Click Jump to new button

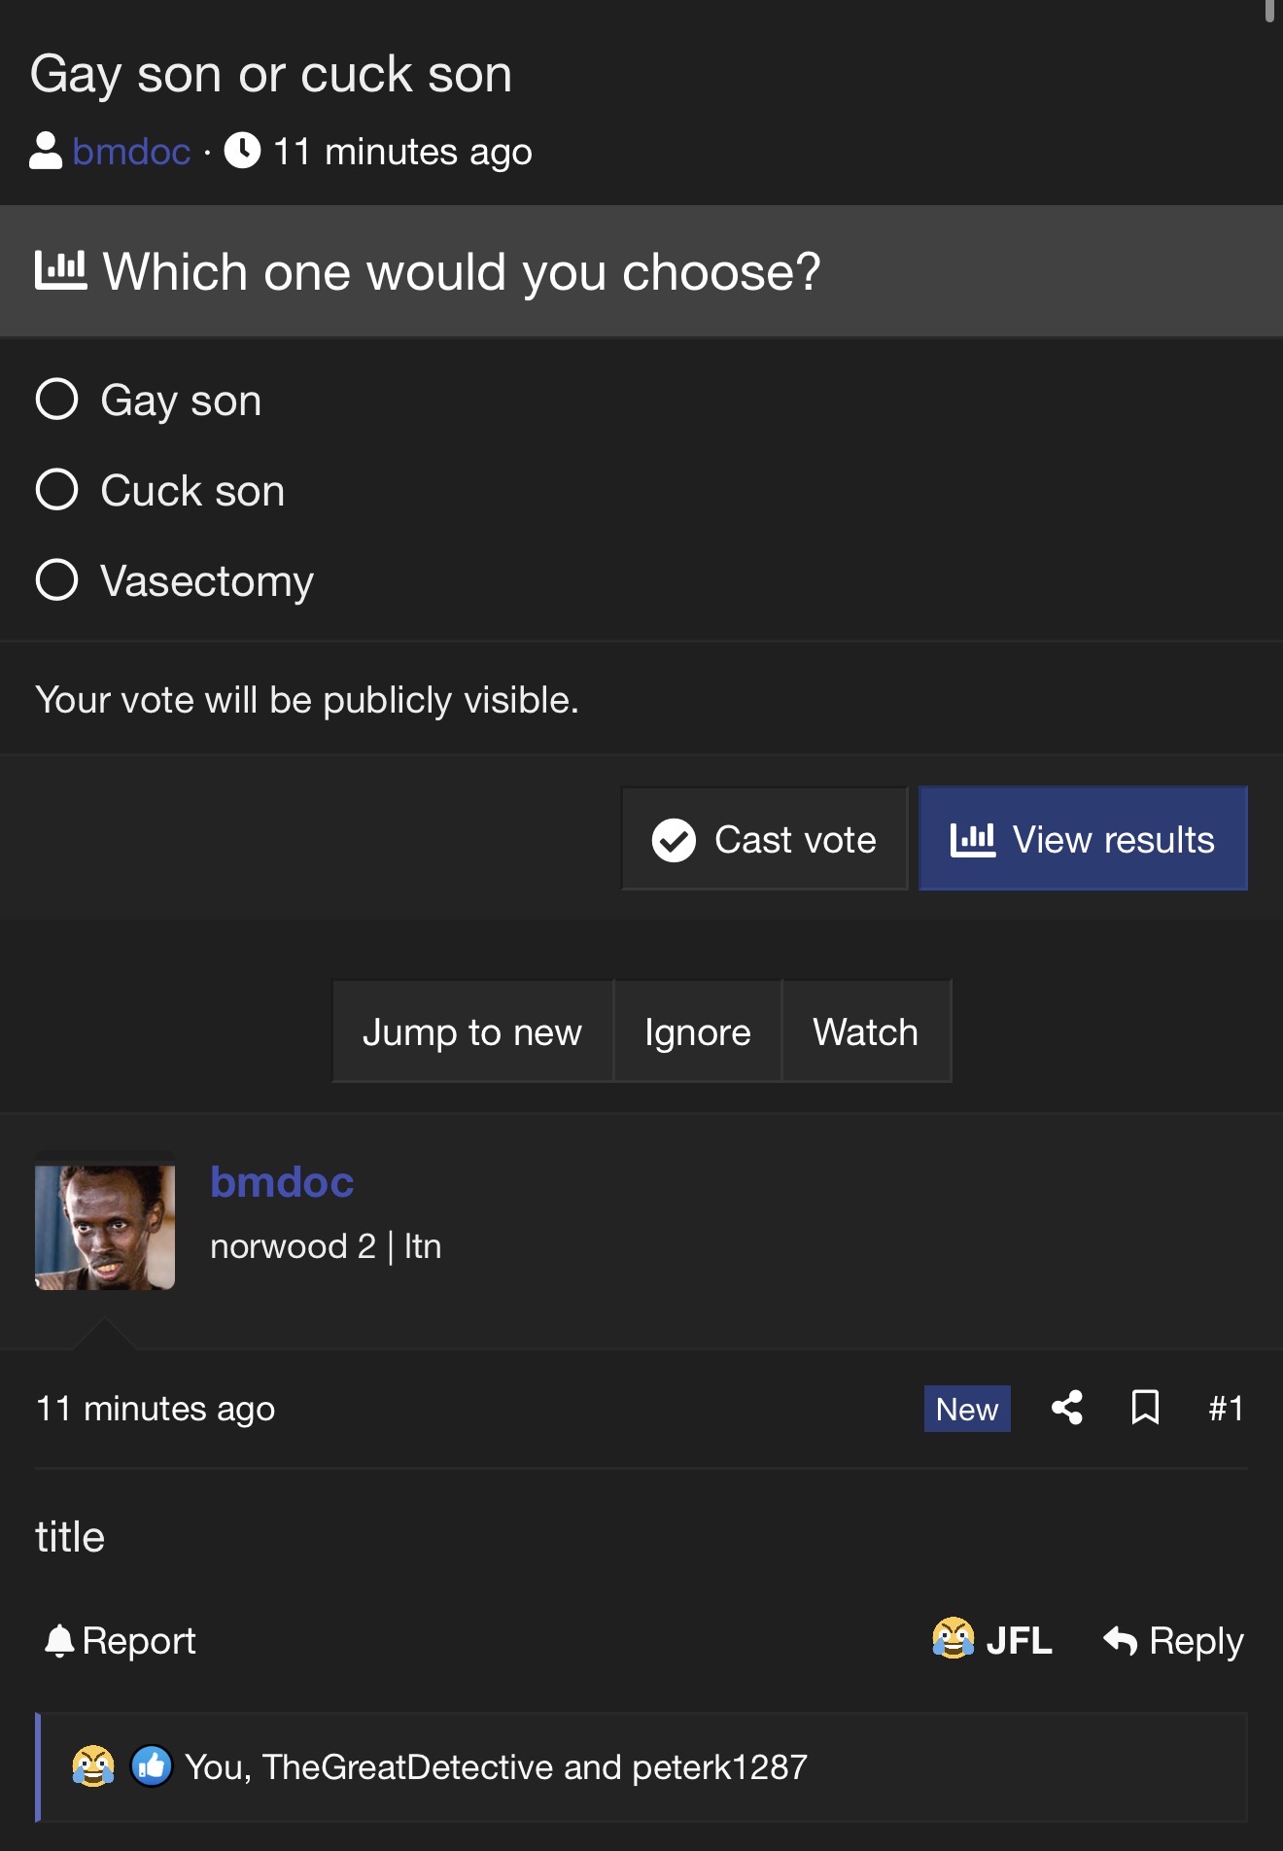(472, 1031)
